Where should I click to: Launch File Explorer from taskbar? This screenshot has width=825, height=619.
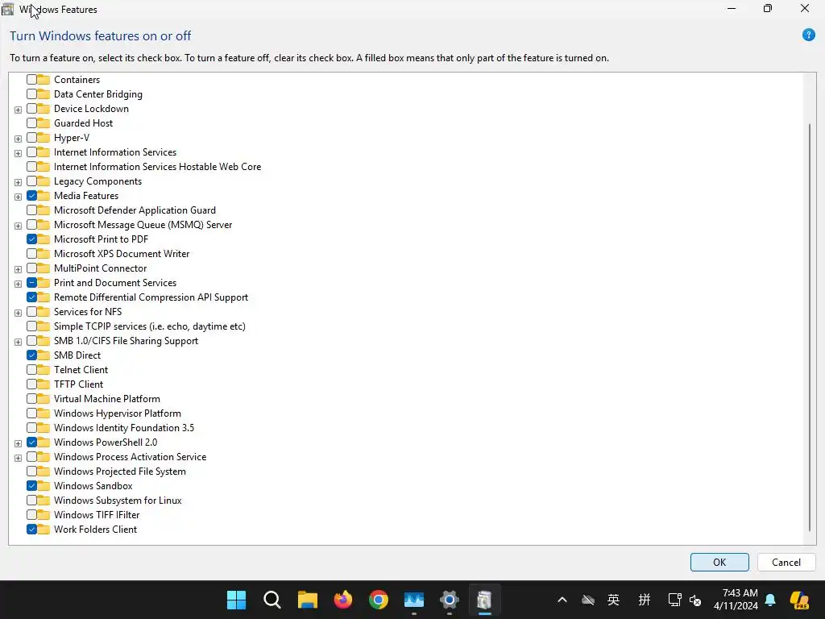(x=308, y=600)
